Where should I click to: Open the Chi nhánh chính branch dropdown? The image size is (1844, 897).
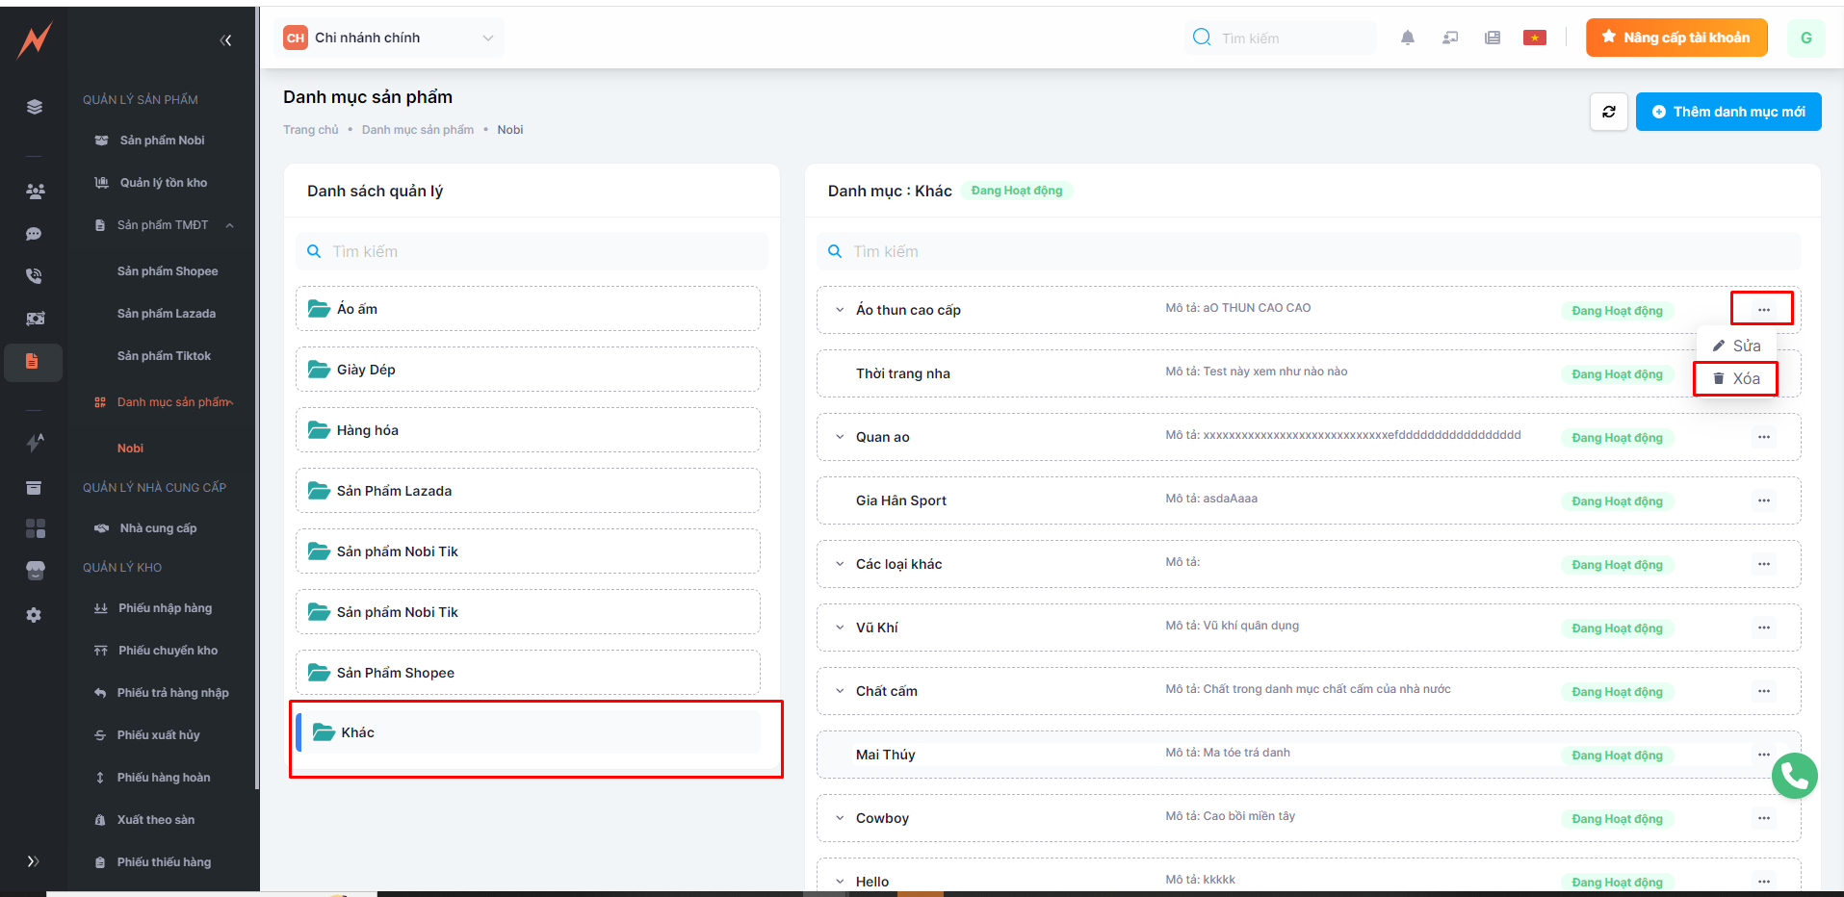(389, 38)
